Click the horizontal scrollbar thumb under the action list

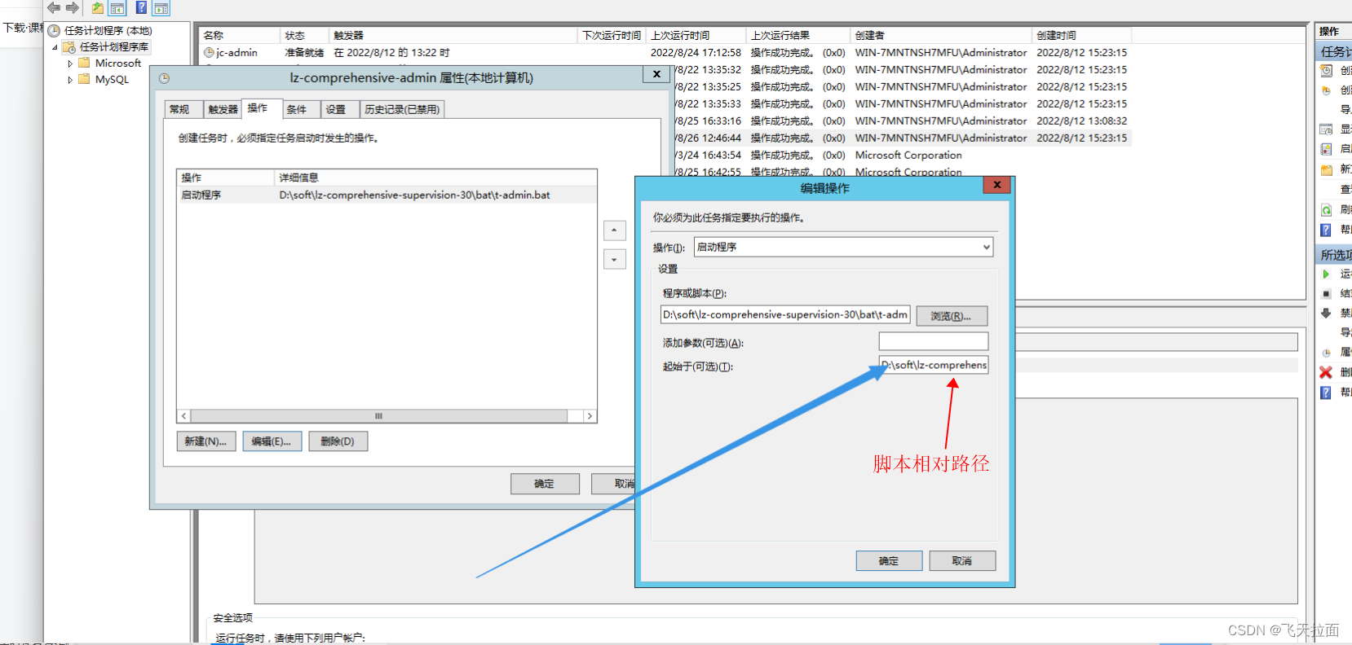[x=378, y=416]
